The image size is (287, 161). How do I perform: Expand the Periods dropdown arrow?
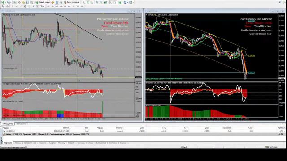point(127,2)
